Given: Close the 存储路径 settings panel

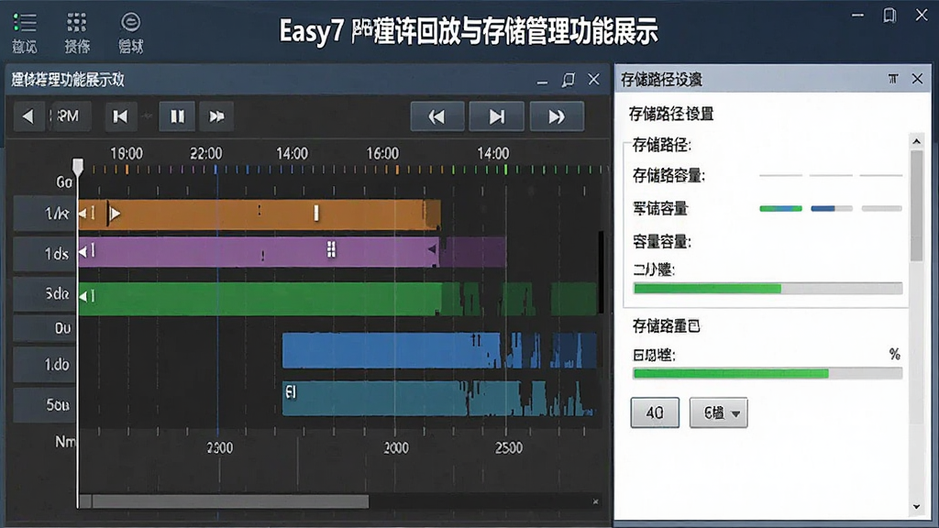Looking at the screenshot, I should click(x=917, y=79).
